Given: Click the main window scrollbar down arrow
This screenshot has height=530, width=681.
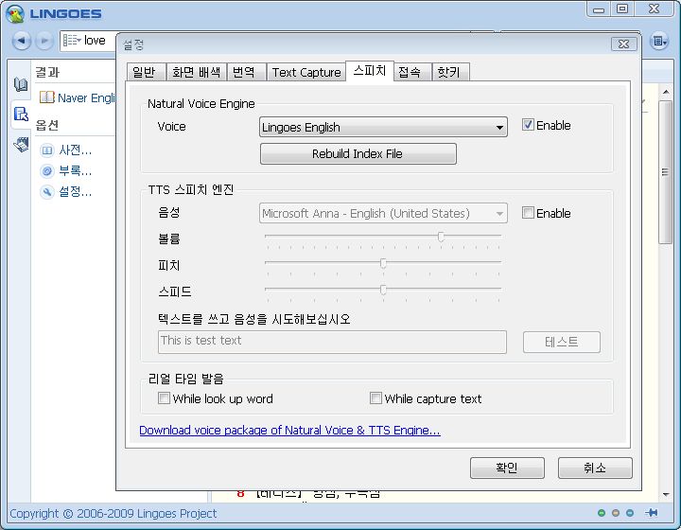Looking at the screenshot, I should 666,495.
